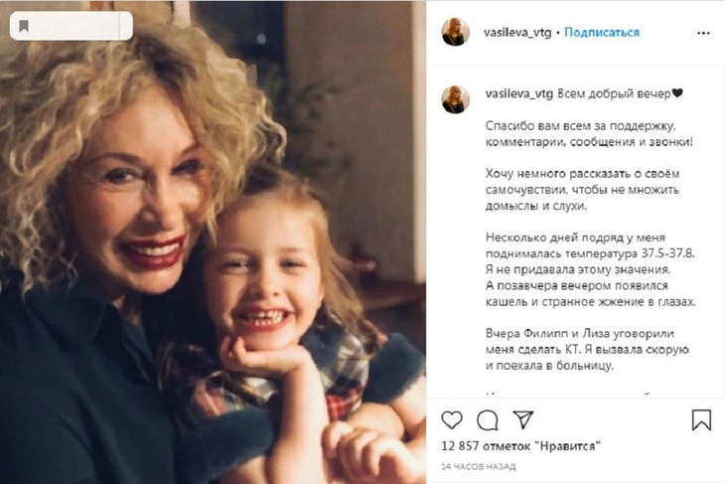Click the small avatar beside the caption
The height and width of the screenshot is (484, 725).
[455, 98]
